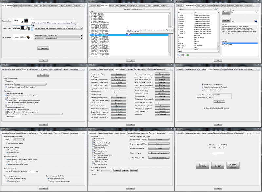Click the right tab-scroll arrow in the Информация window
262x192 pixels.
coord(259,133)
